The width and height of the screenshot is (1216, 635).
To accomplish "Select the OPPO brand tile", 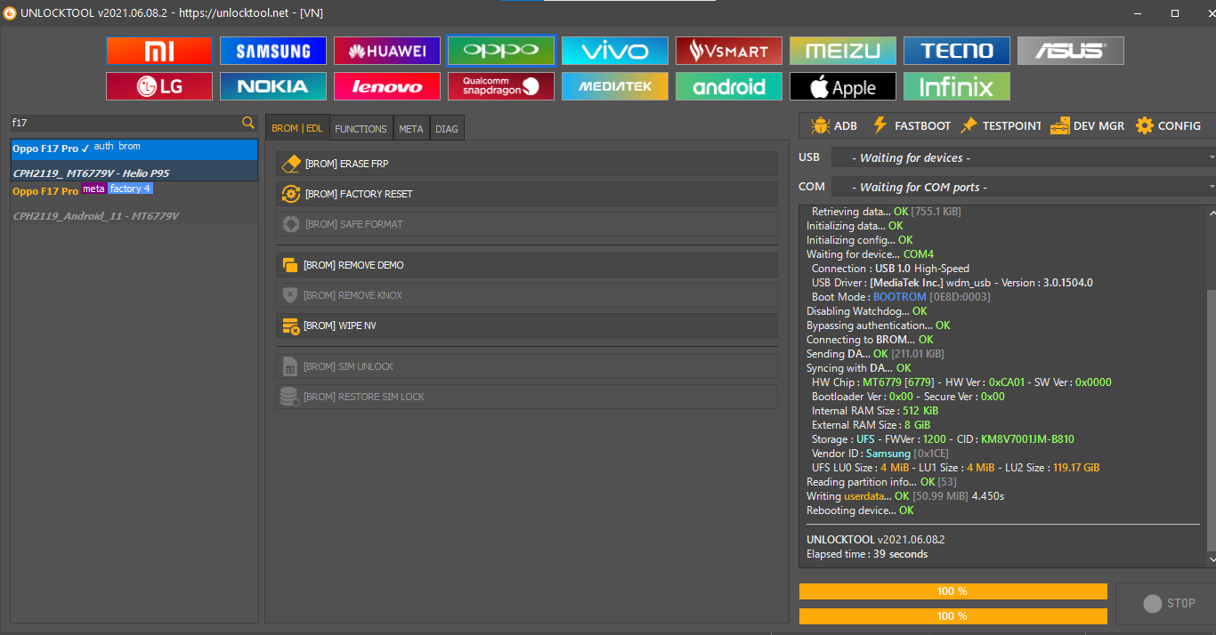I will [501, 51].
